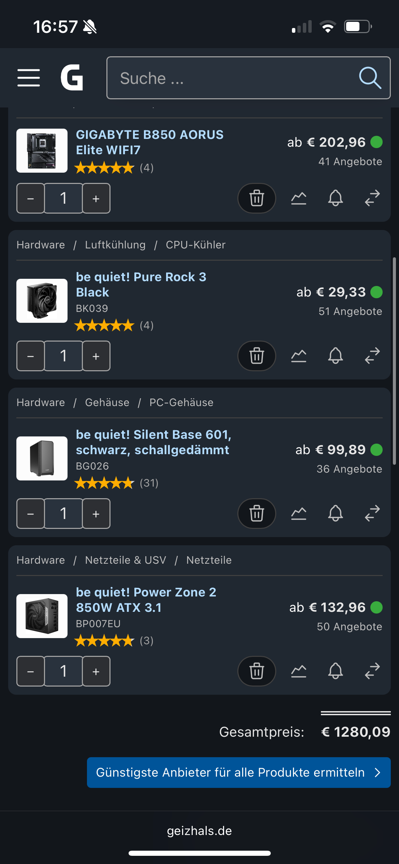
Task: Open the CPU-Kühler category breadcrumb
Action: (x=195, y=245)
